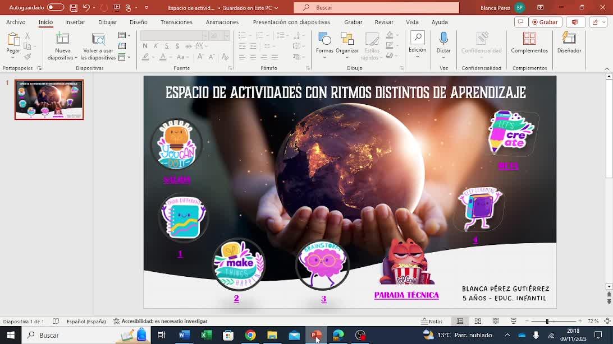Toggle text shadow formatting

(177, 46)
